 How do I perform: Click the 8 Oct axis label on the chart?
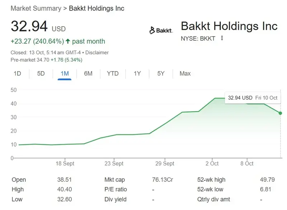[x=246, y=163]
